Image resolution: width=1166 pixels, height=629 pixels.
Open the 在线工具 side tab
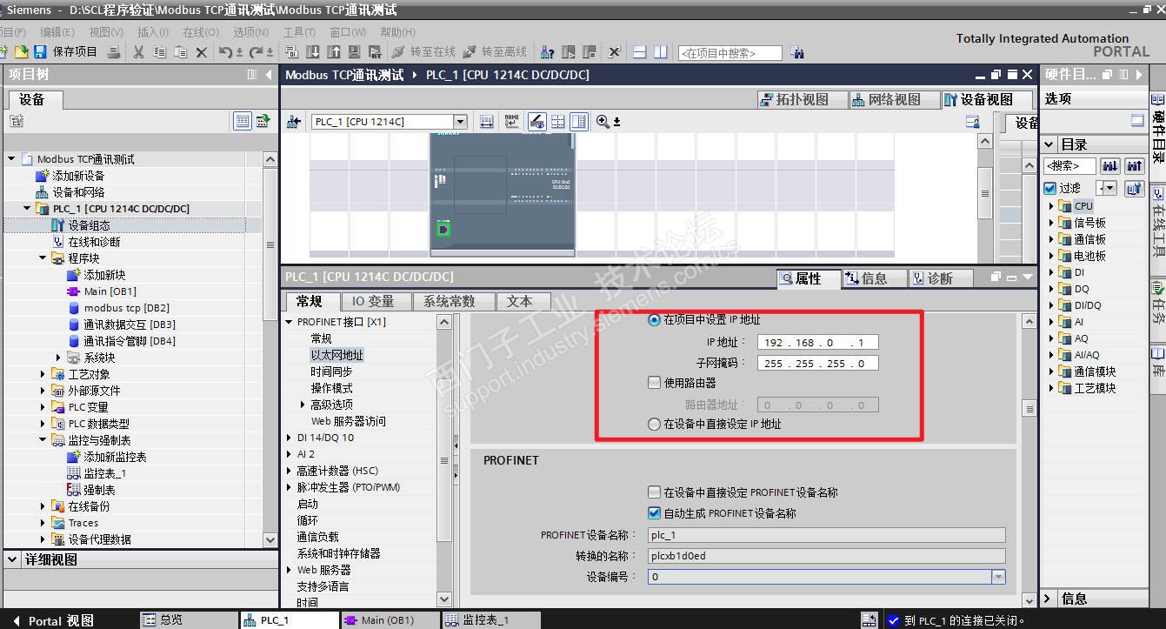point(1157,223)
